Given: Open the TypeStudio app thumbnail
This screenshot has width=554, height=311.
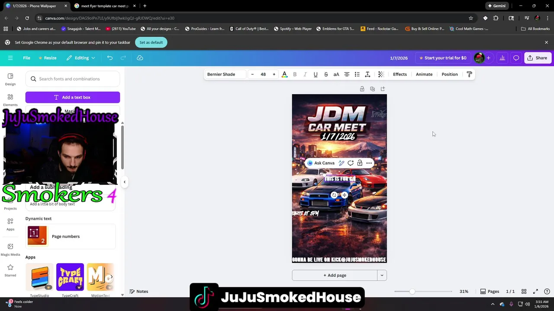Looking at the screenshot, I should 39,277.
